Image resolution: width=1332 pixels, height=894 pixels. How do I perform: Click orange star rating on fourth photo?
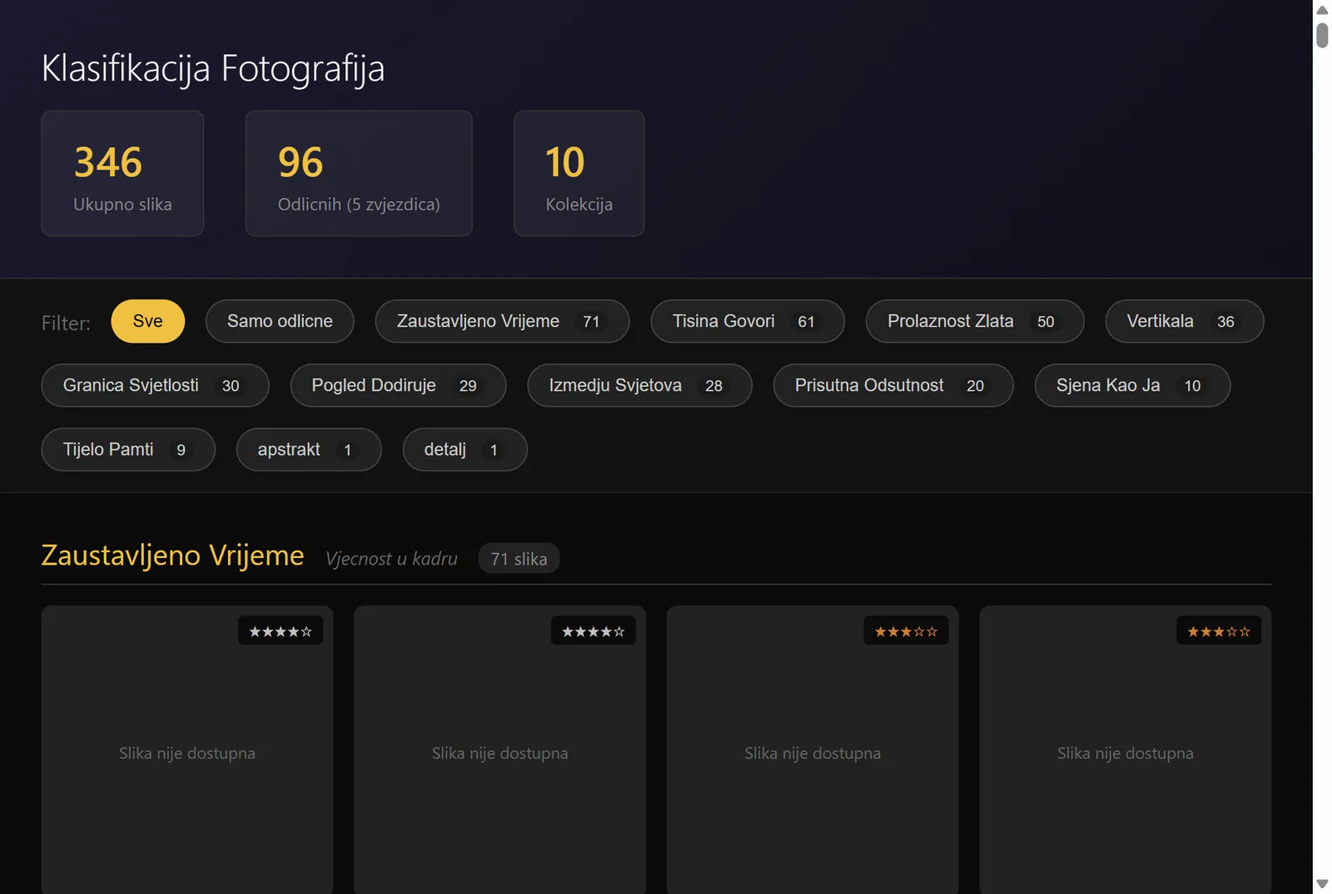(1219, 631)
